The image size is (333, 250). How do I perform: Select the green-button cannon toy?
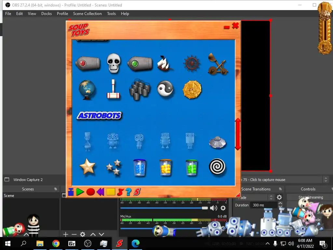(140, 63)
